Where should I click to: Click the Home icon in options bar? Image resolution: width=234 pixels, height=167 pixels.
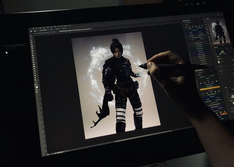point(31,31)
